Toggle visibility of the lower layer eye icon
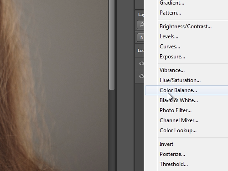 141,76
